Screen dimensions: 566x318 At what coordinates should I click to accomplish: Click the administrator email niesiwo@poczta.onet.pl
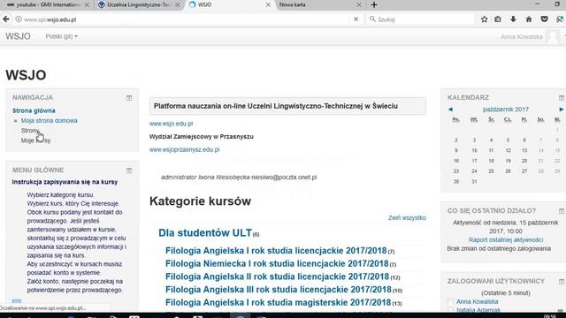pyautogui.click(x=284, y=178)
